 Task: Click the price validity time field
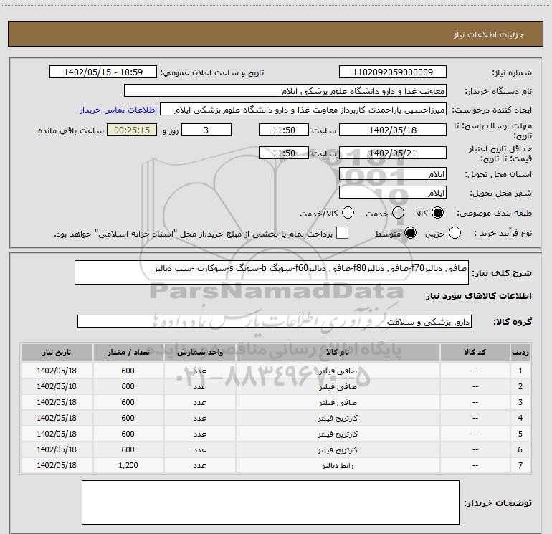284,153
